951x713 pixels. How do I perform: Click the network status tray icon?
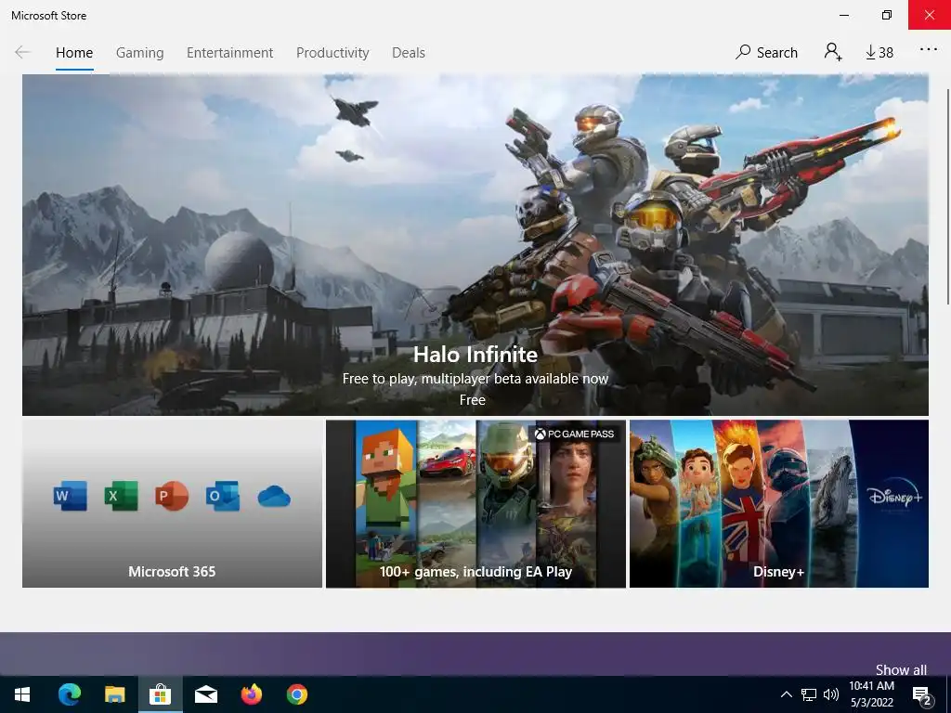(x=809, y=694)
